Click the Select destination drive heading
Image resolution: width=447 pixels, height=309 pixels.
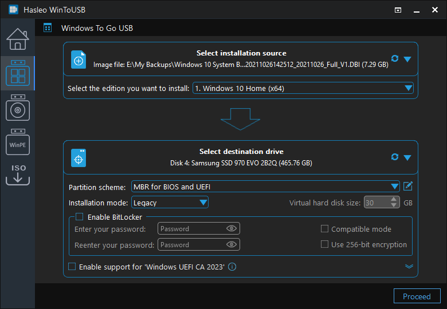[241, 152]
